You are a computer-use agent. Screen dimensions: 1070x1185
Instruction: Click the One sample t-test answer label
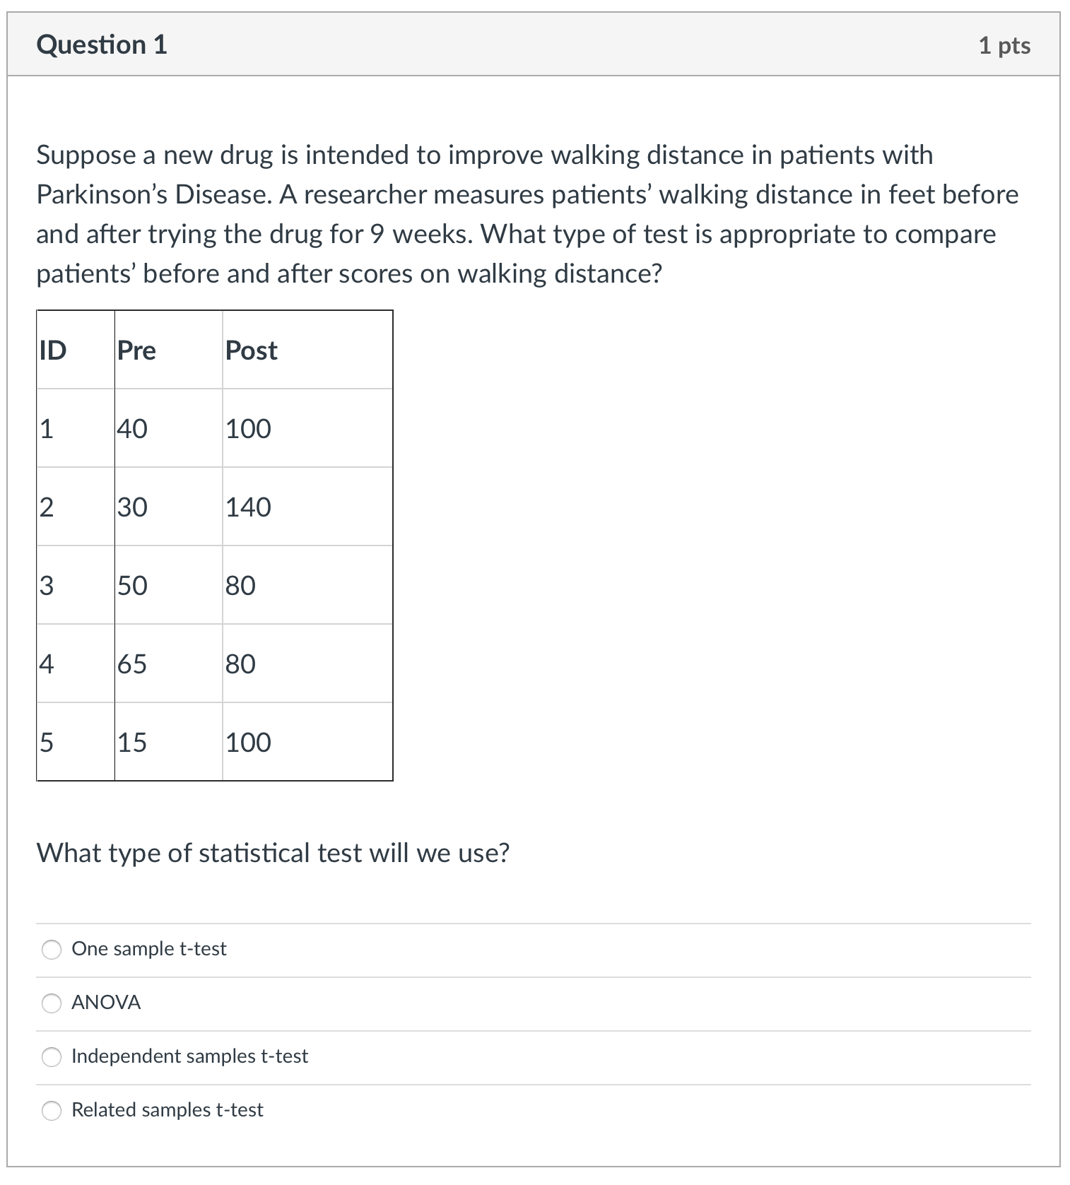148,949
